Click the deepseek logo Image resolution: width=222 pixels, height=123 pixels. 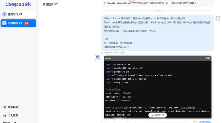(18, 4)
